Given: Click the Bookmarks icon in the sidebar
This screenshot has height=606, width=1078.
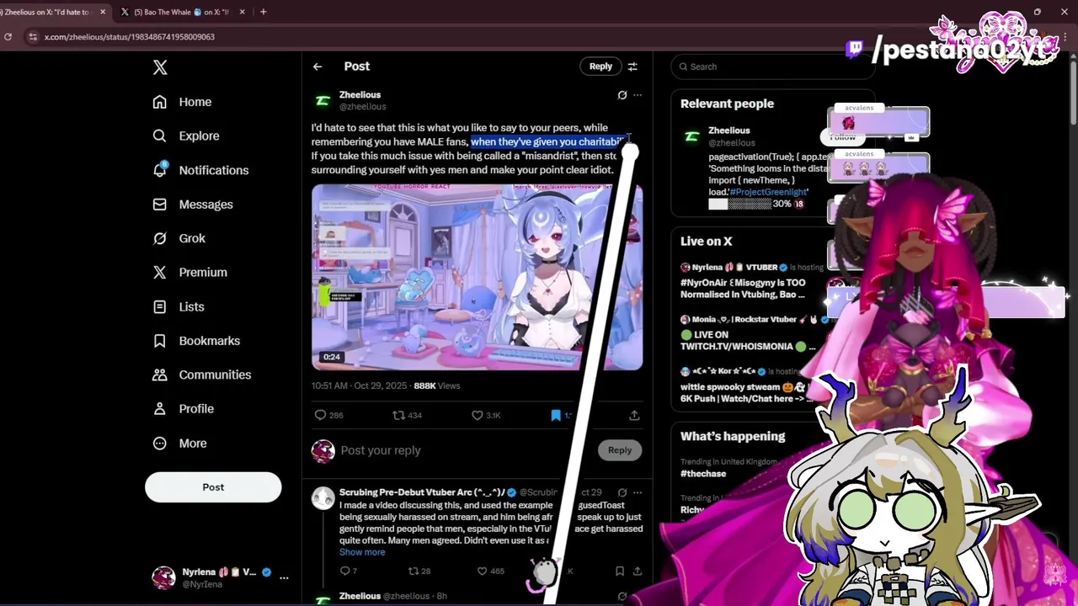Looking at the screenshot, I should (x=159, y=341).
